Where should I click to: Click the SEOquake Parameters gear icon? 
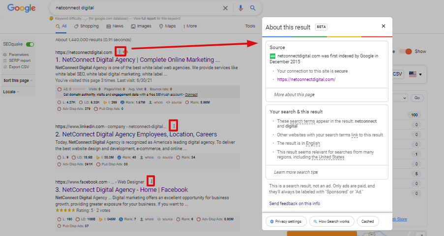(5, 54)
